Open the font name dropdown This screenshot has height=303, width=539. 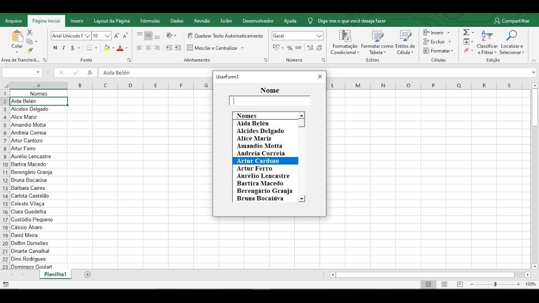[87, 36]
